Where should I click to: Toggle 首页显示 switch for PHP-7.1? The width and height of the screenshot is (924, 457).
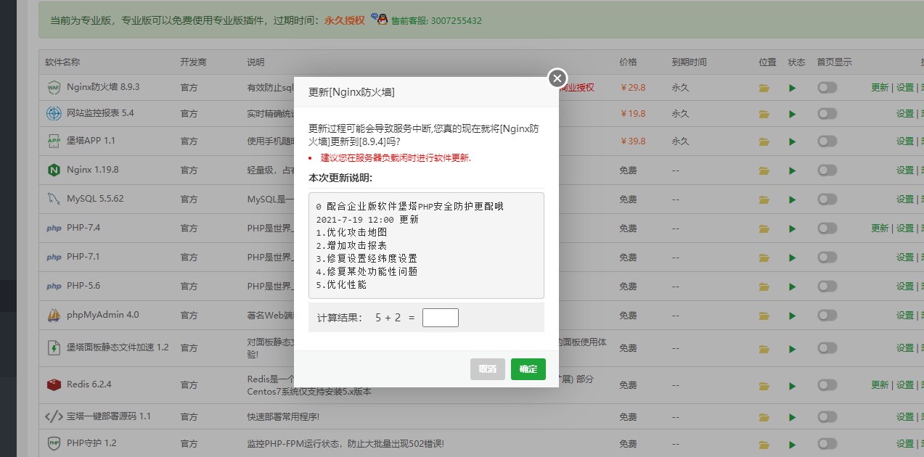(x=827, y=257)
